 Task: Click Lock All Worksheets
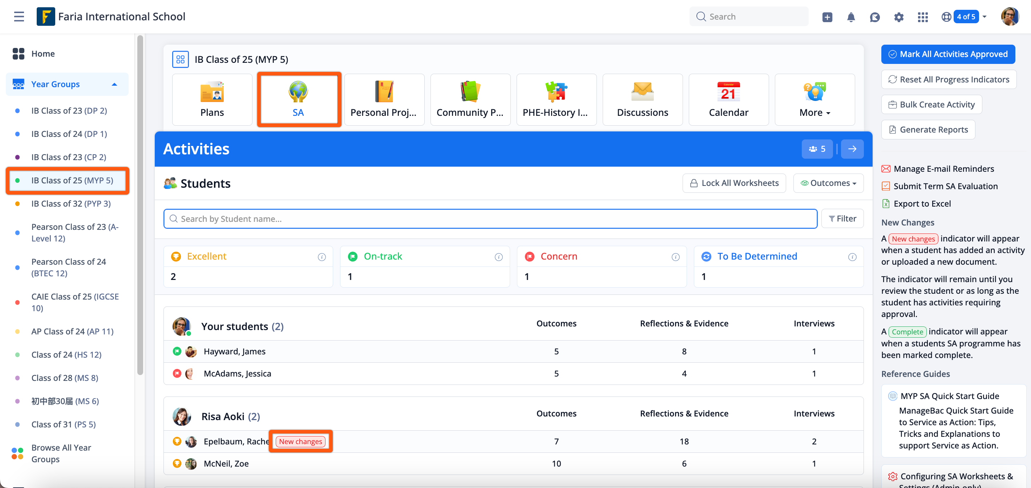coord(734,183)
